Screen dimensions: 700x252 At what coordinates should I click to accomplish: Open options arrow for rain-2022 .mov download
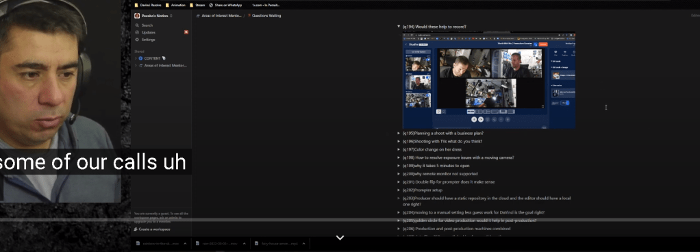point(245,244)
